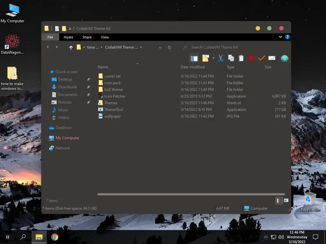This screenshot has width=326, height=244.
Task: Sort by the Name column header
Action: [103, 67]
